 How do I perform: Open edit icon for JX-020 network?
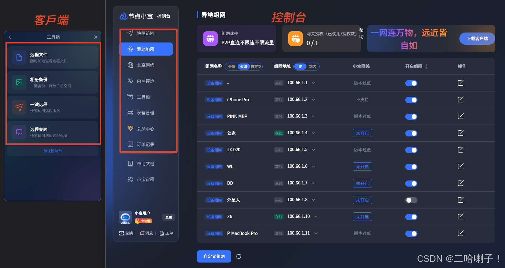461,150
